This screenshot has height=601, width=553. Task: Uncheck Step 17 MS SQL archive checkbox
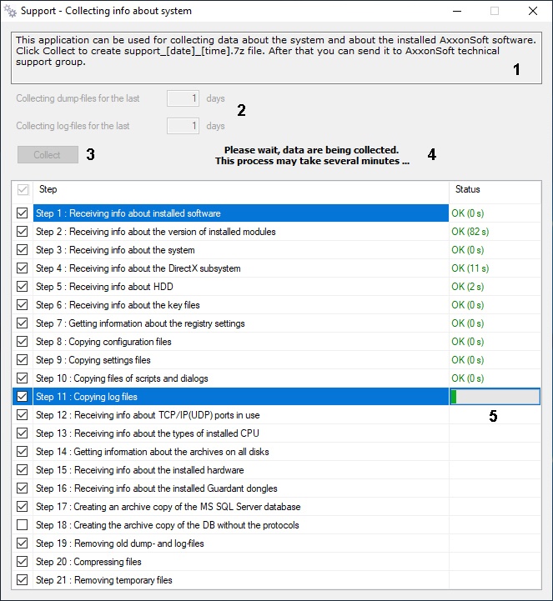[23, 506]
